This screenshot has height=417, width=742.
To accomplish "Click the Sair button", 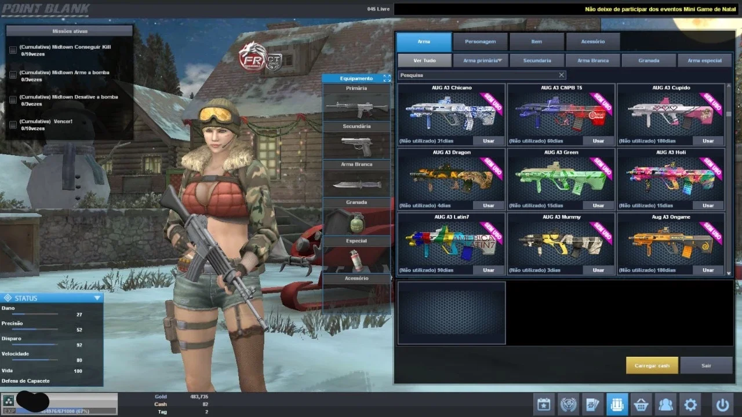I will coord(706,365).
